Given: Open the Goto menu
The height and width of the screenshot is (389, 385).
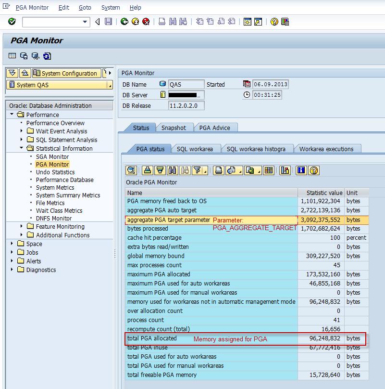Looking at the screenshot, I should point(85,7).
